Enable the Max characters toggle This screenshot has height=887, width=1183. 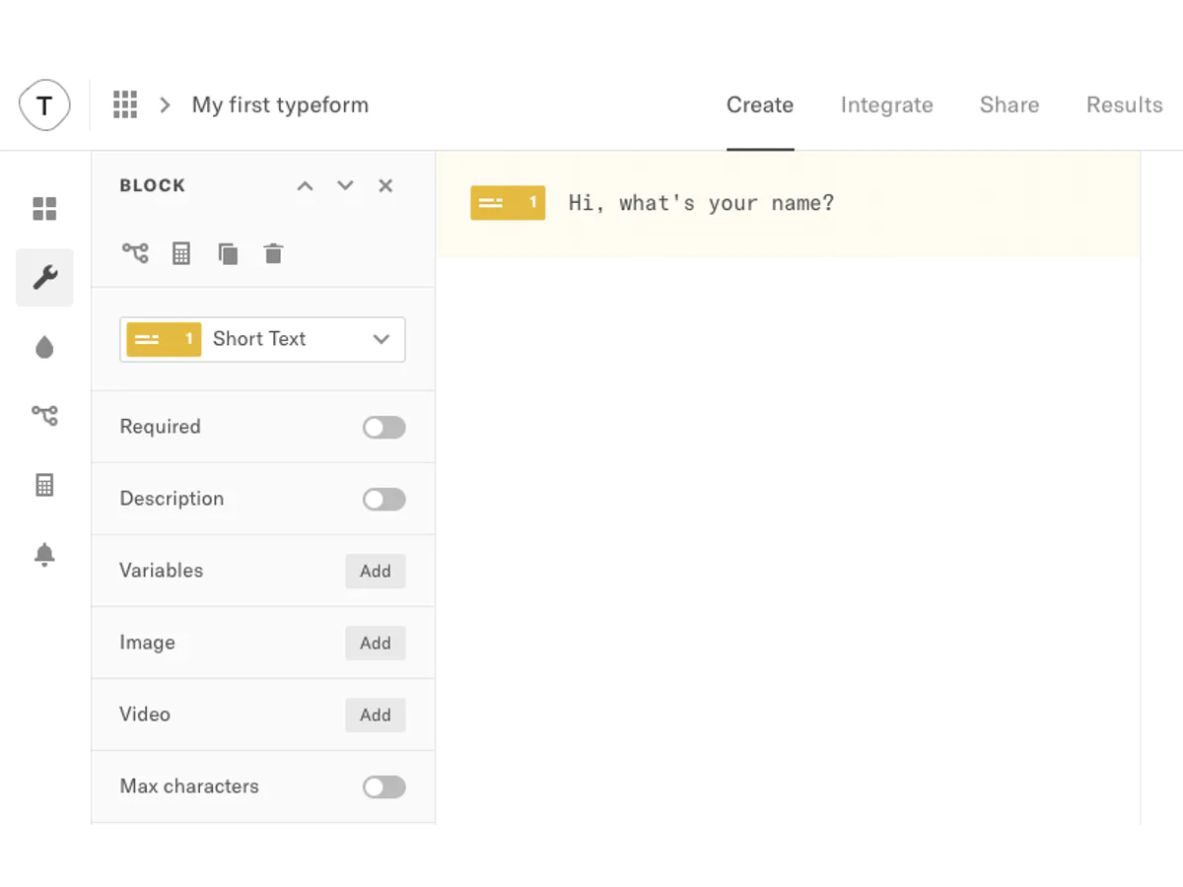[x=383, y=786]
